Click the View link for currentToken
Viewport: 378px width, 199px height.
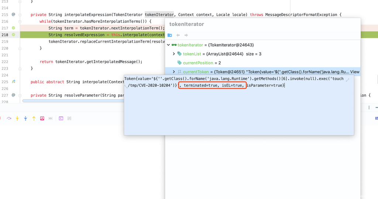click(x=354, y=72)
